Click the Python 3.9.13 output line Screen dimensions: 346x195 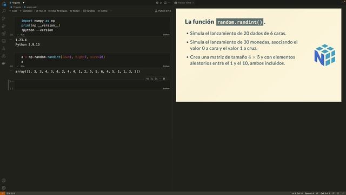28,44
